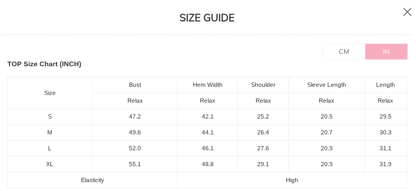Click the Bust column header
This screenshot has width=416, height=191.
tap(135, 85)
